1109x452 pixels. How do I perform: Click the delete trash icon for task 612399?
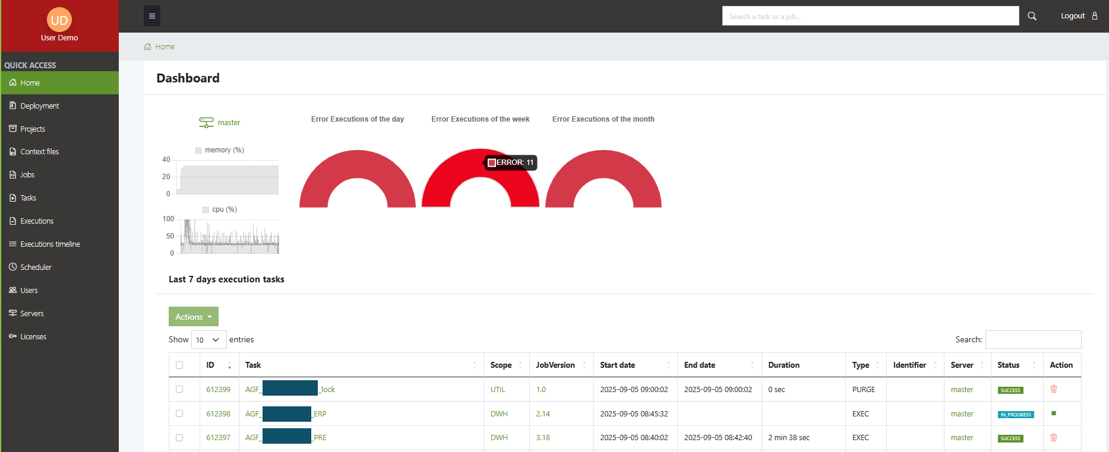coord(1054,389)
